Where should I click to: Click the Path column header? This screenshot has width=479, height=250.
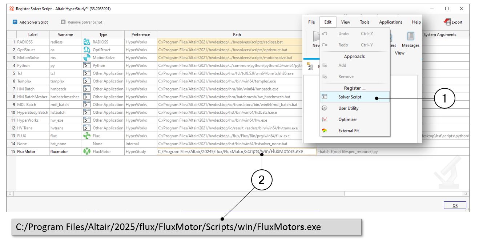pyautogui.click(x=237, y=35)
